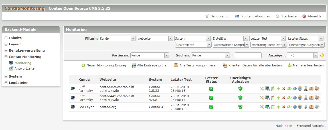
Task: Click red X delete icon in contao35x row
Action: tap(284, 89)
